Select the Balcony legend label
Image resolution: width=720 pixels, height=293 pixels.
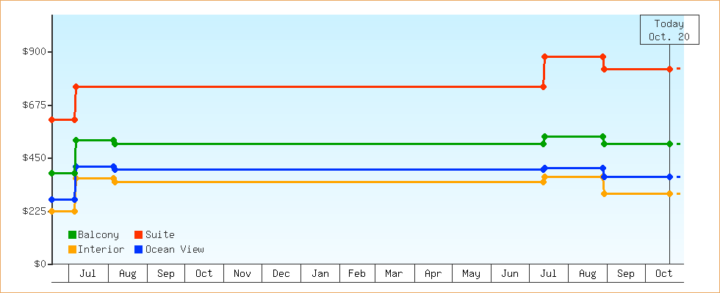coord(98,235)
